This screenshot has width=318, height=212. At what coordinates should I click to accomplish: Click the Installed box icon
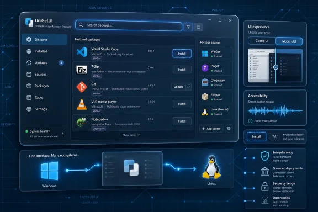coord(29,51)
